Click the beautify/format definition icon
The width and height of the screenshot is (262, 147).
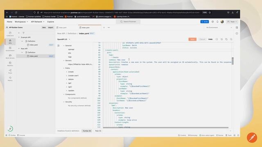tap(221, 39)
